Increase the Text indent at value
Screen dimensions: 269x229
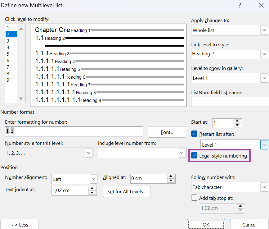tap(92, 188)
